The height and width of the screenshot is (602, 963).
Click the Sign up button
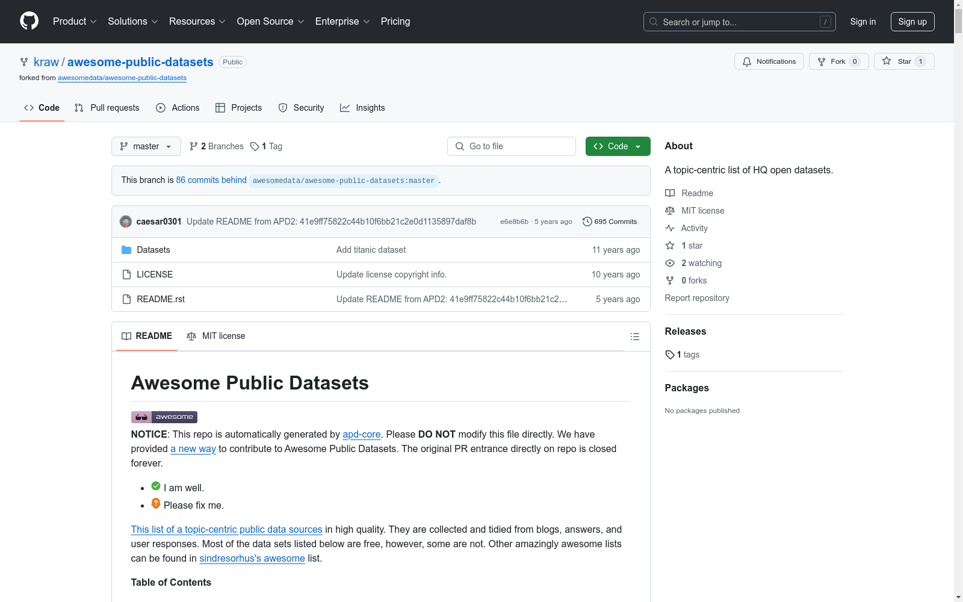[912, 22]
